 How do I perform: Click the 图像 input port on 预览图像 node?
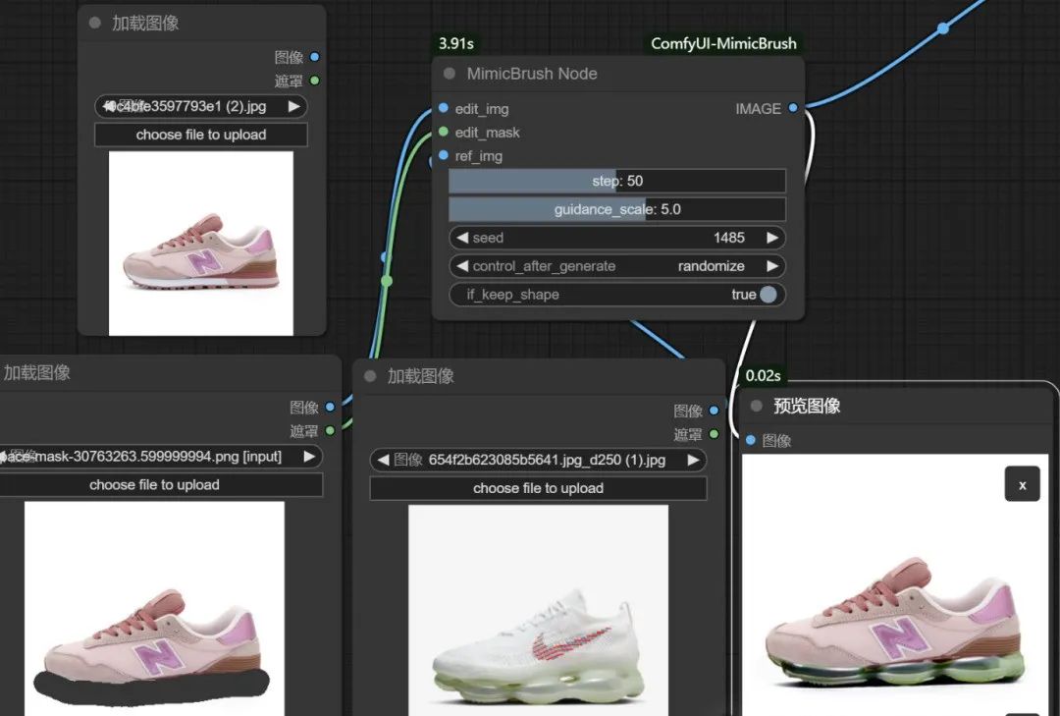pos(751,440)
